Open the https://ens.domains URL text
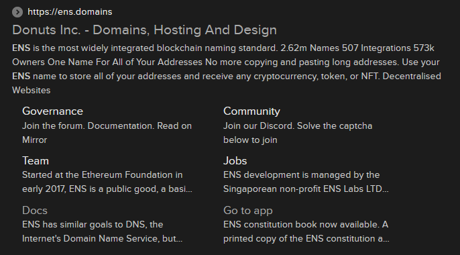This screenshot has width=460, height=255. click(70, 11)
